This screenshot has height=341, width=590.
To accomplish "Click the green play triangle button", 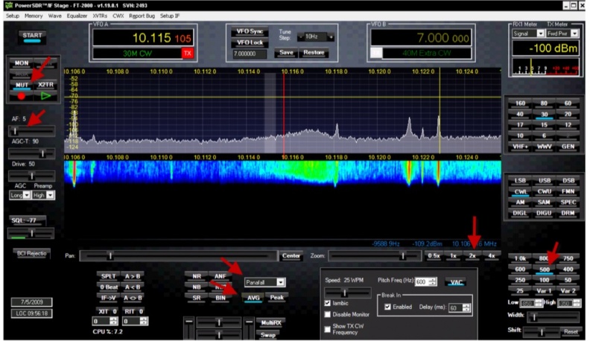I will coord(45,96).
